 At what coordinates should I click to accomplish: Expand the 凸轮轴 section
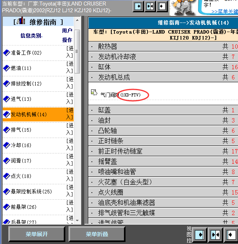coord(163,131)
